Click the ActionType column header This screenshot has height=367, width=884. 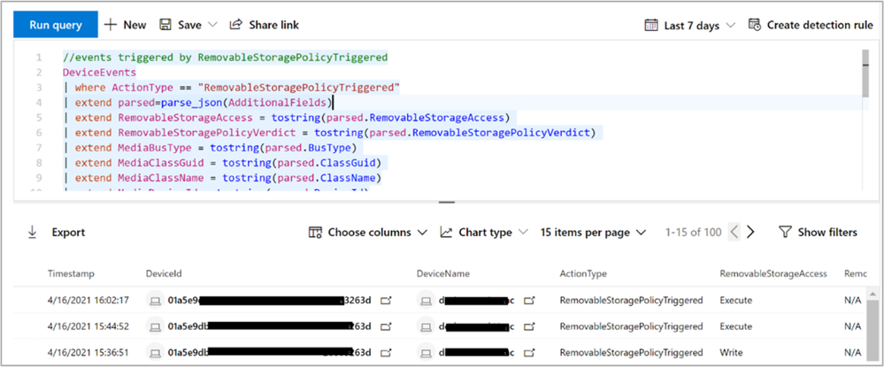pos(583,273)
